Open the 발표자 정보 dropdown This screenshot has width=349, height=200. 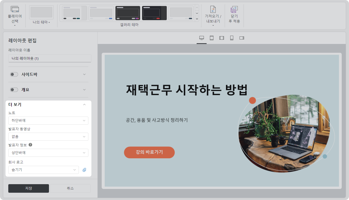[x=48, y=153]
